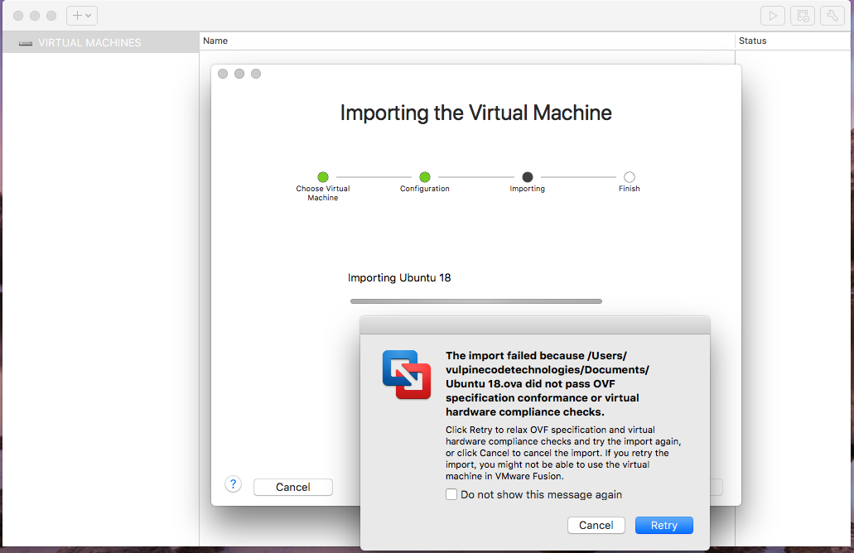
Task: Click the 'Importing the Virtual Machine' heading
Action: (476, 113)
